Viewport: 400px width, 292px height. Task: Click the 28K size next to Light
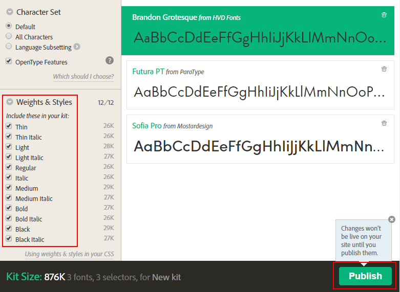[x=109, y=146]
